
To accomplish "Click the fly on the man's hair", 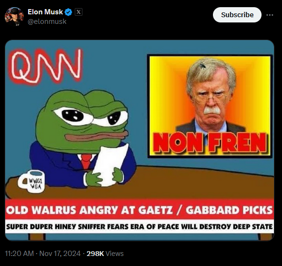I will (202, 65).
